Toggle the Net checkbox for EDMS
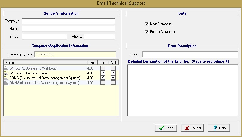242x137 pixels. click(x=113, y=78)
